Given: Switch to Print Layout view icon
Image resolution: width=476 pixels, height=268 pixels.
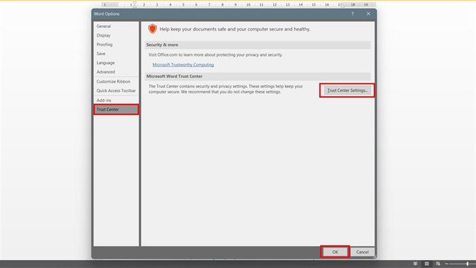Looking at the screenshot, I should click(x=426, y=263).
